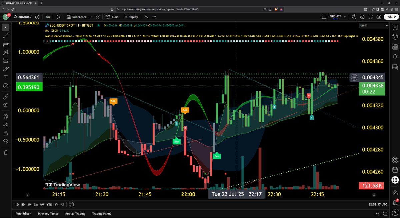Open the calendar panel in right sidebar
The height and width of the screenshot is (218, 400).
click(395, 170)
